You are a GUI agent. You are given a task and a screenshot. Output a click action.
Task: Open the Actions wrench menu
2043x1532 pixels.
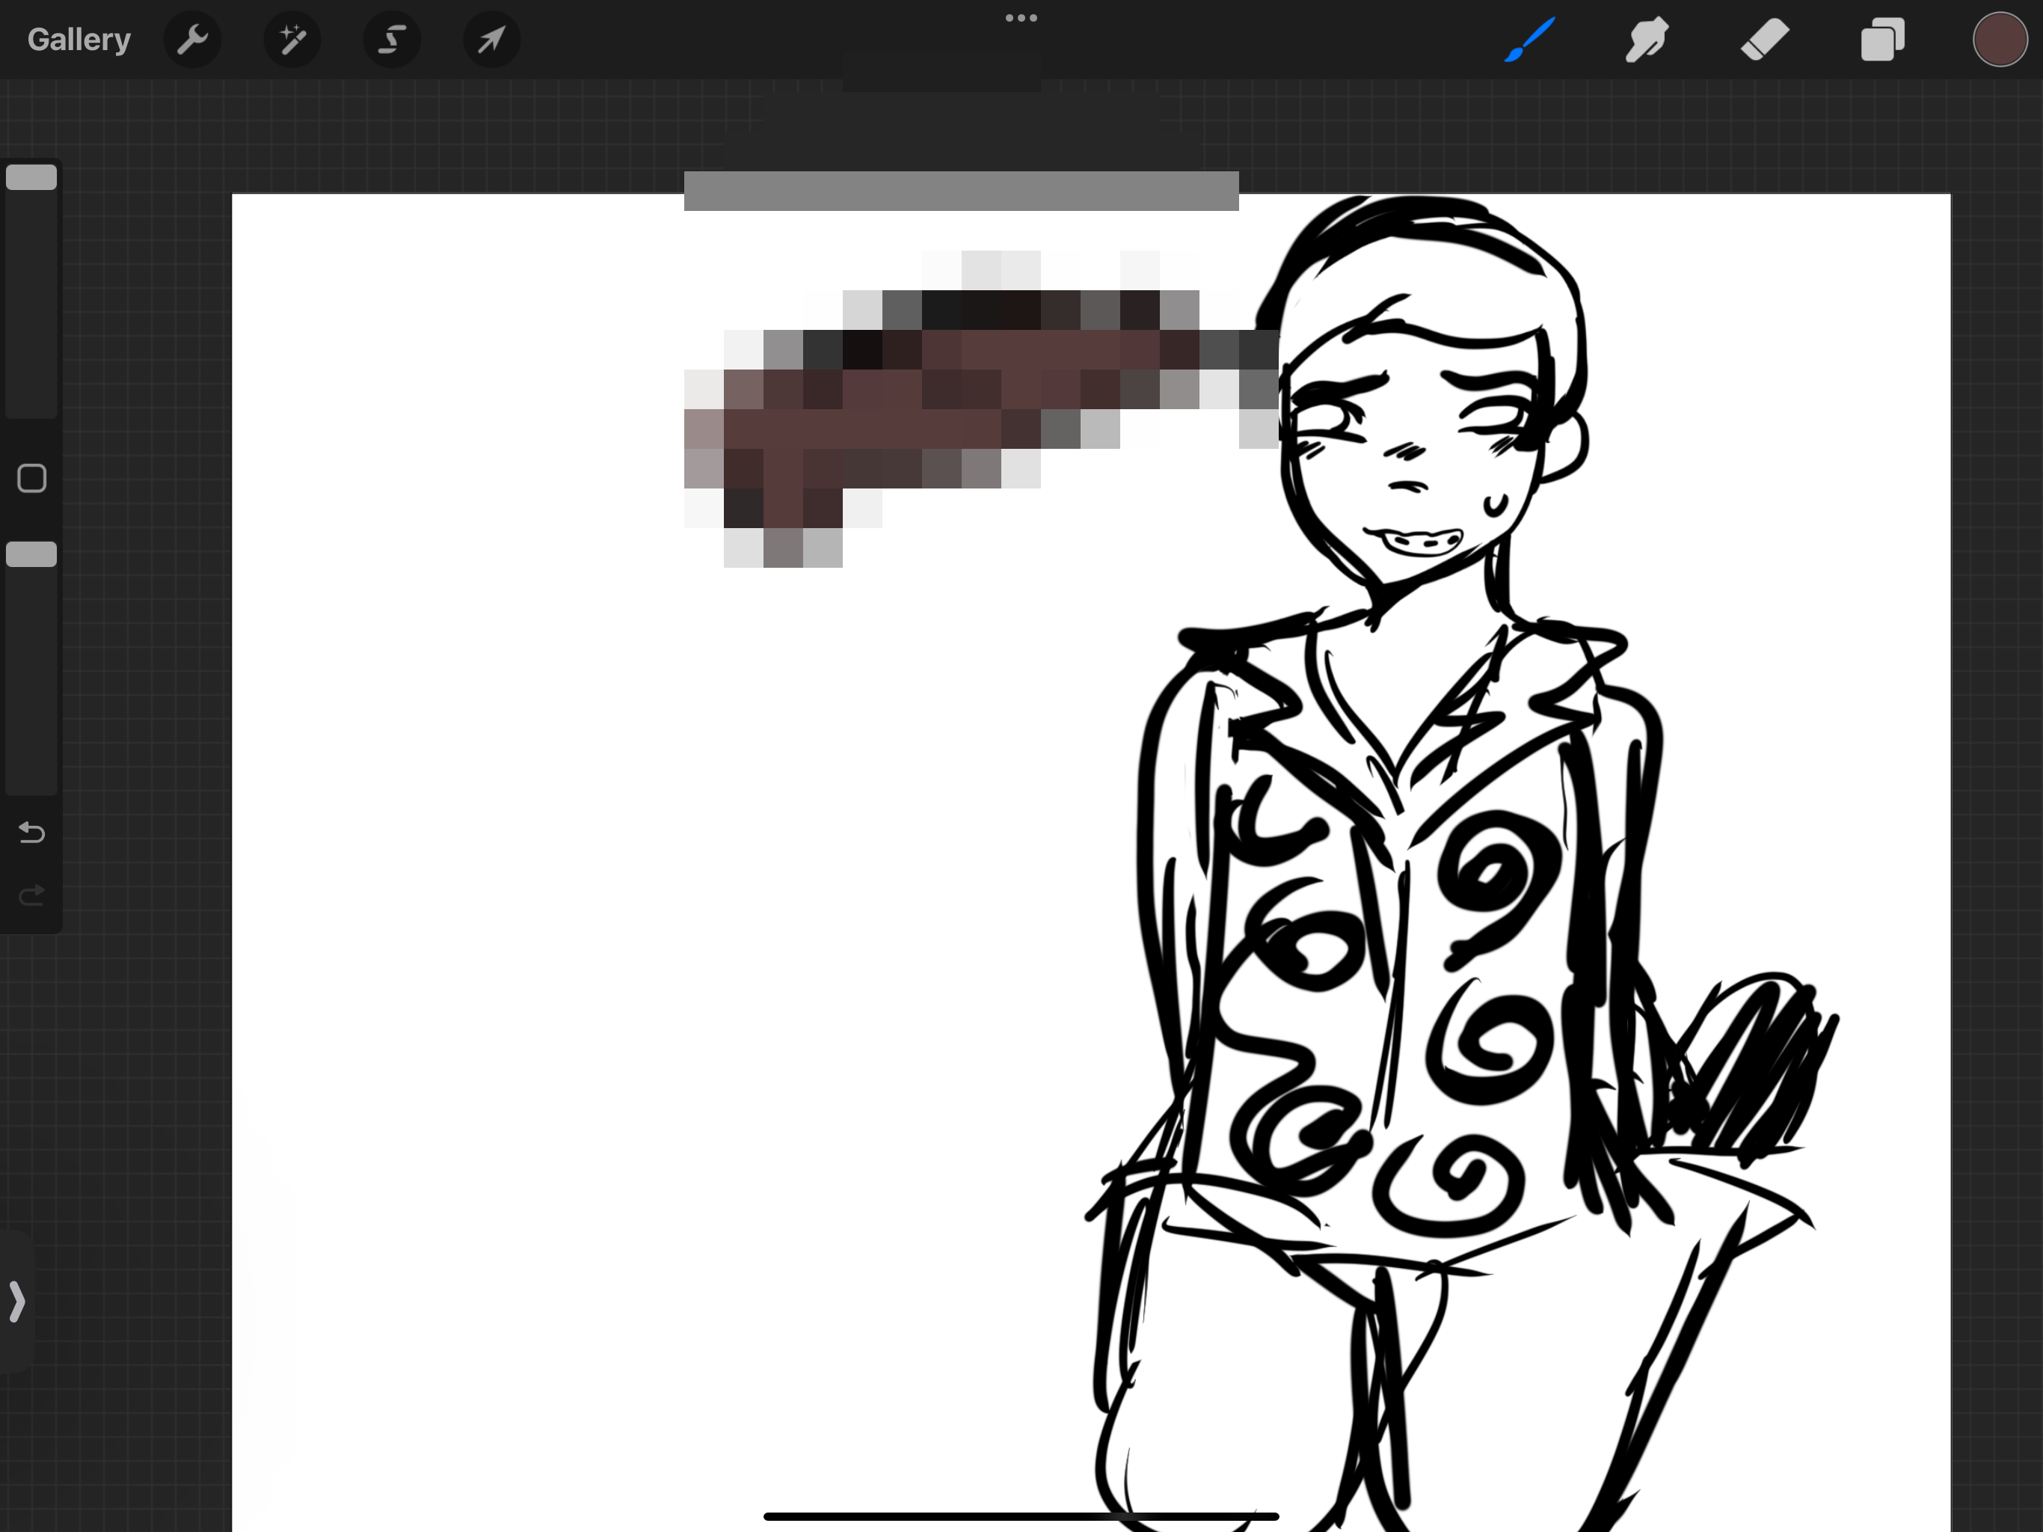[x=192, y=40]
